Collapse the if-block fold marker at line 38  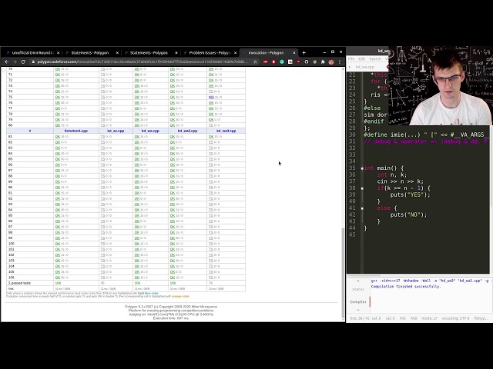pyautogui.click(x=362, y=188)
